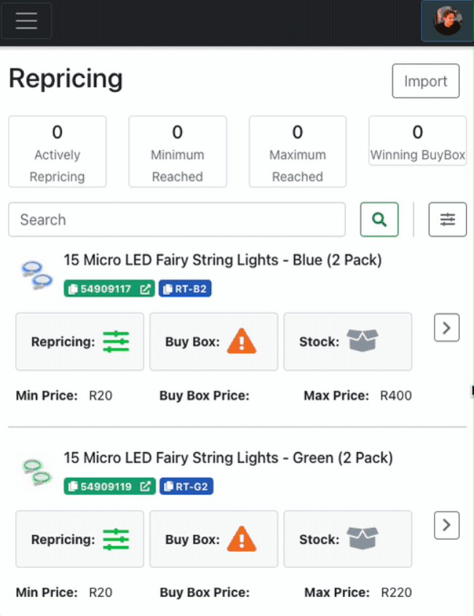The image size is (474, 616).
Task: Open the hamburger navigation menu
Action: pos(26,20)
